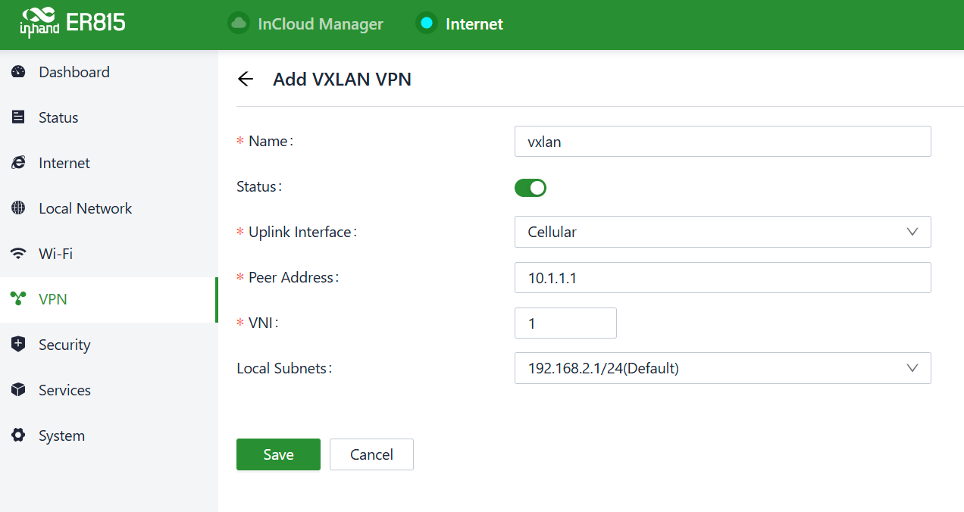
Task: Click the VNI number field
Action: point(565,323)
